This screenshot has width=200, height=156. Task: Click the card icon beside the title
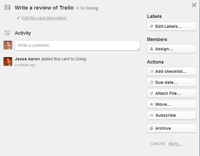tap(7, 7)
